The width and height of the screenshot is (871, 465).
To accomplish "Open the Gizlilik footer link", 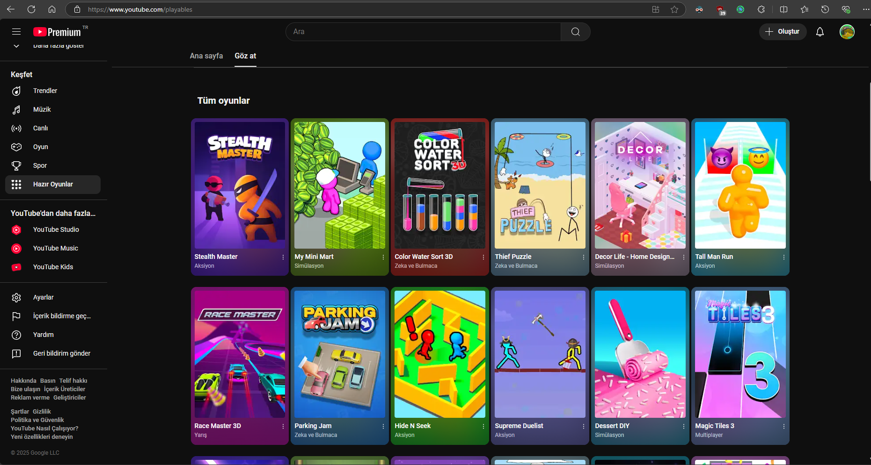I will coord(42,412).
